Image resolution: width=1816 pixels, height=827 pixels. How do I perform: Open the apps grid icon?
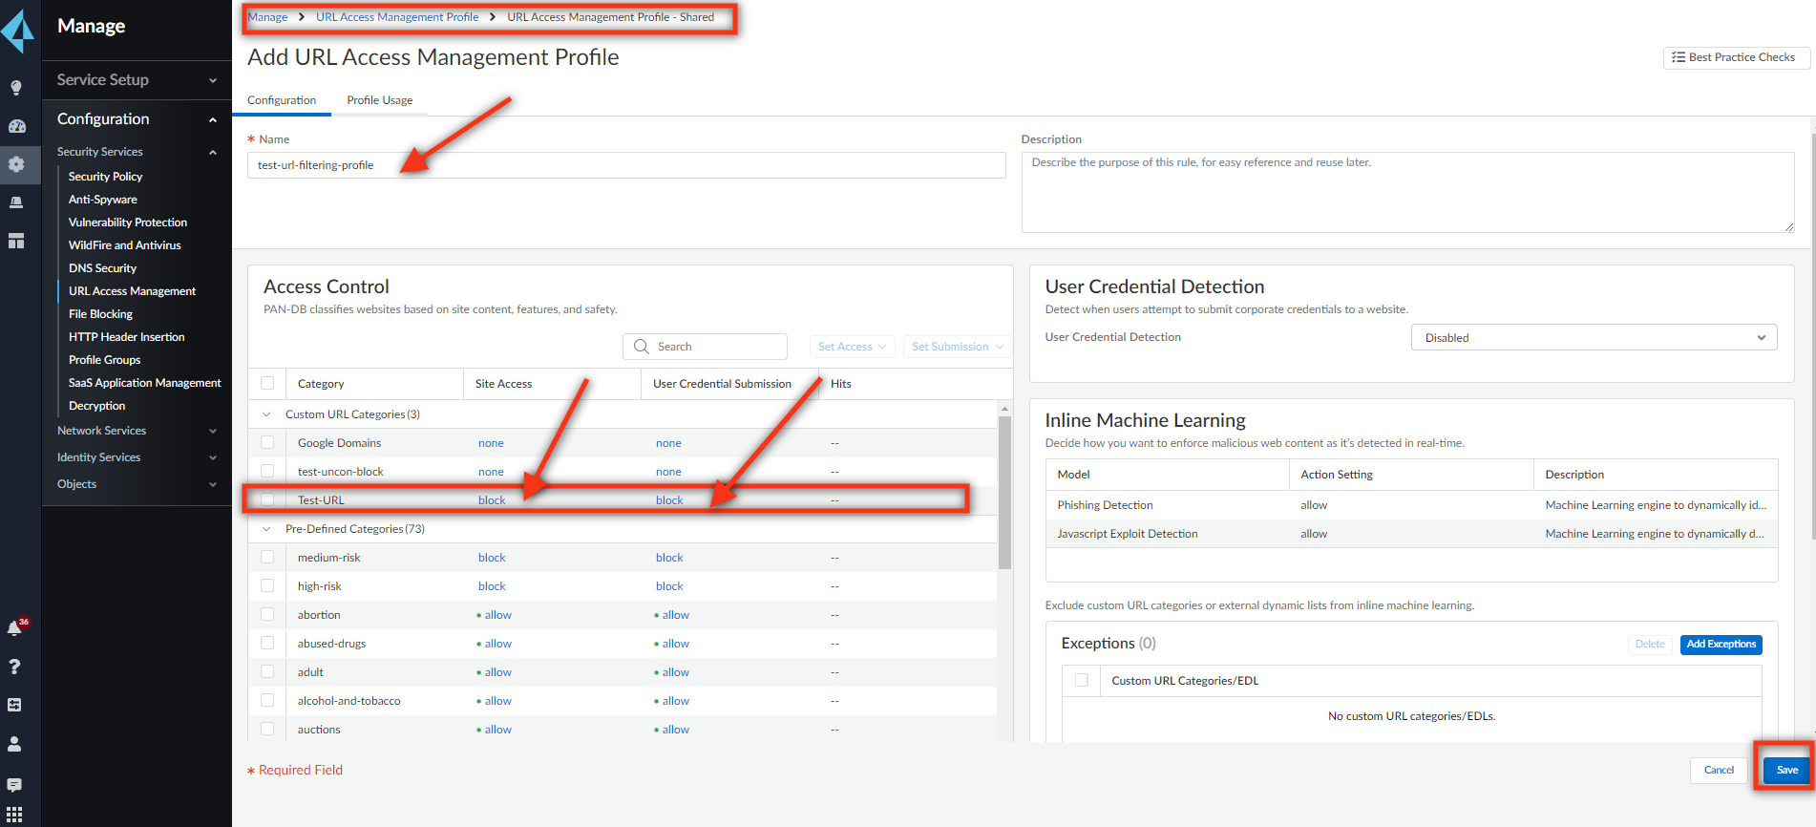point(15,815)
